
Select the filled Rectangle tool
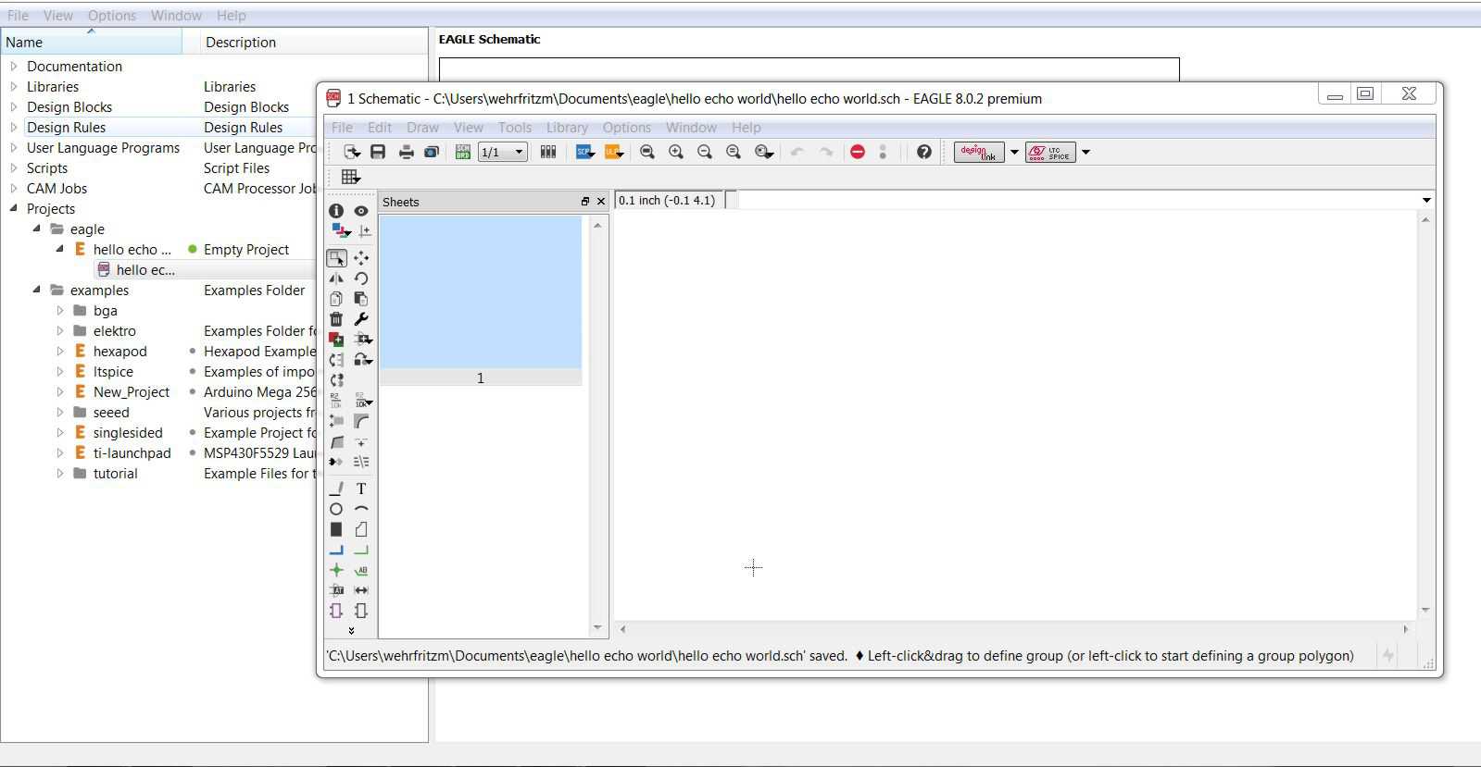(336, 529)
